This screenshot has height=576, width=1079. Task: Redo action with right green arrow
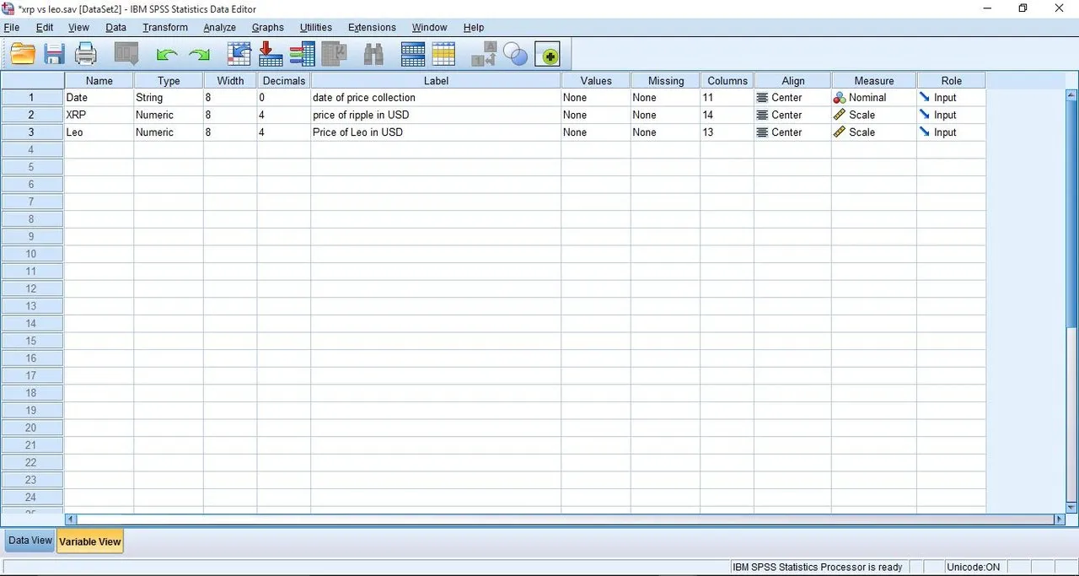(x=200, y=55)
